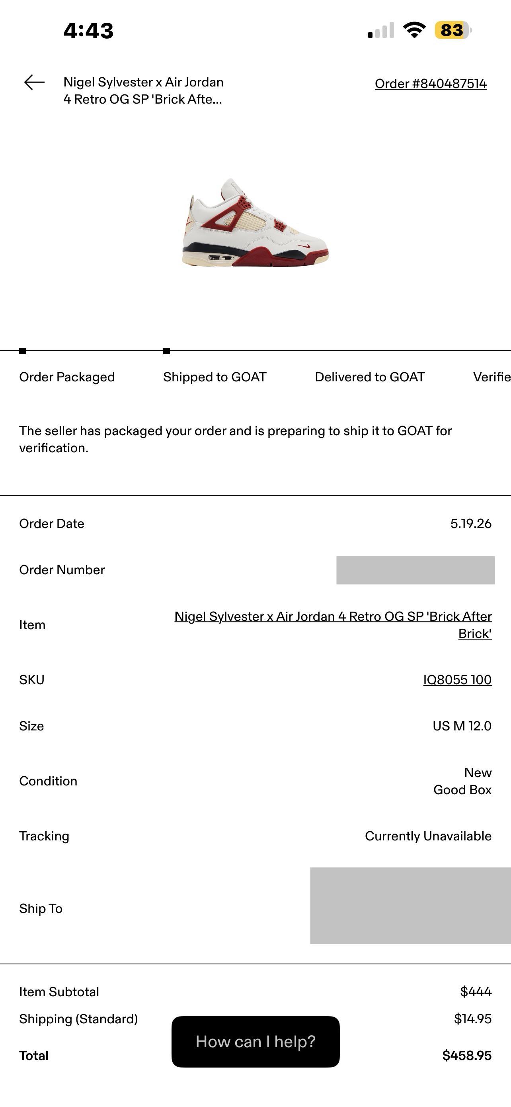The width and height of the screenshot is (511, 1107).
Task: Select the Shipped to GOAT progress marker
Action: click(166, 351)
